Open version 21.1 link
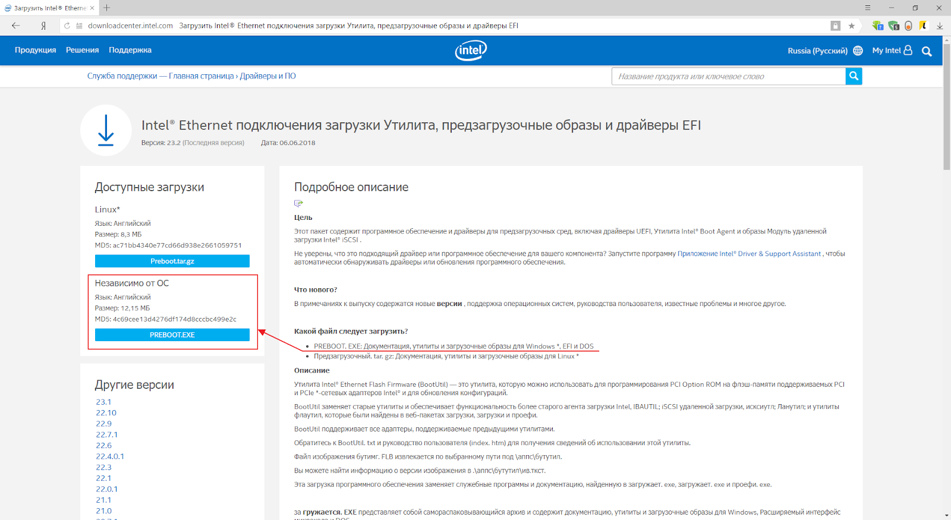The width and height of the screenshot is (951, 520). point(103,500)
